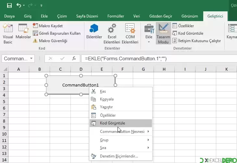Switch to the Görünüm tab
The image size is (237, 163).
pyautogui.click(x=190, y=16)
